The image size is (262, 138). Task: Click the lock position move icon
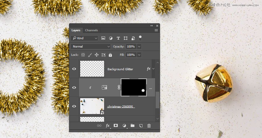point(96,55)
